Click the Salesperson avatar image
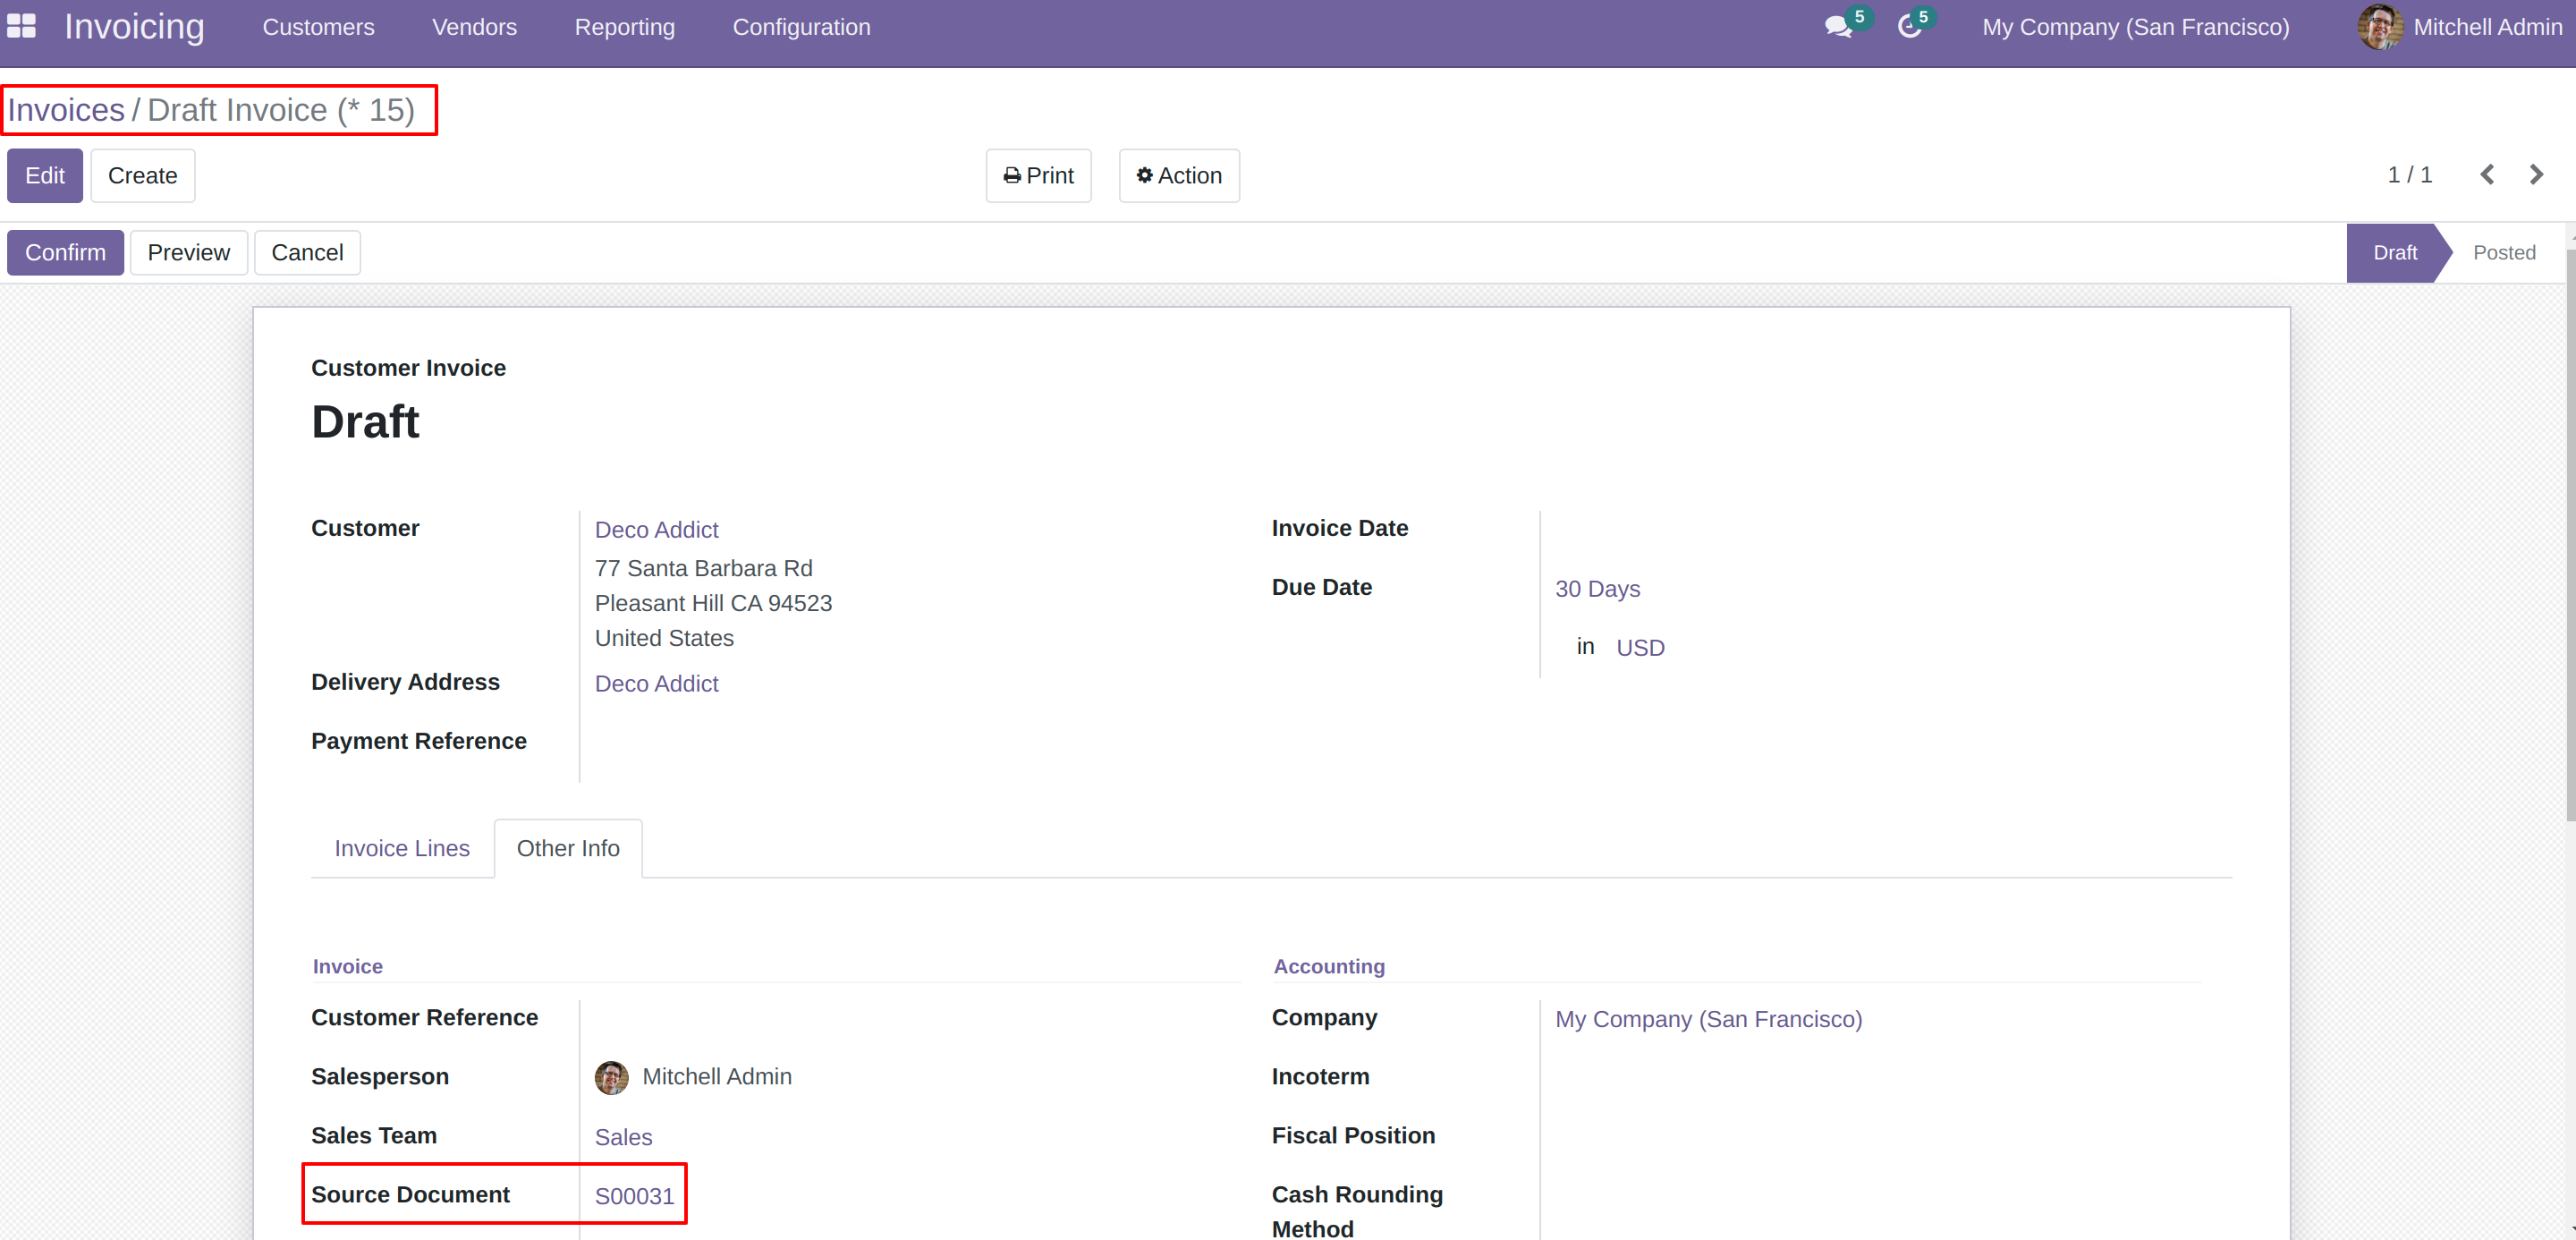 [611, 1077]
